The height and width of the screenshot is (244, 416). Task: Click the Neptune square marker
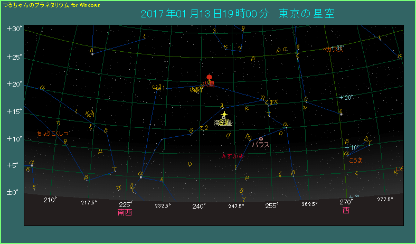tap(223, 118)
